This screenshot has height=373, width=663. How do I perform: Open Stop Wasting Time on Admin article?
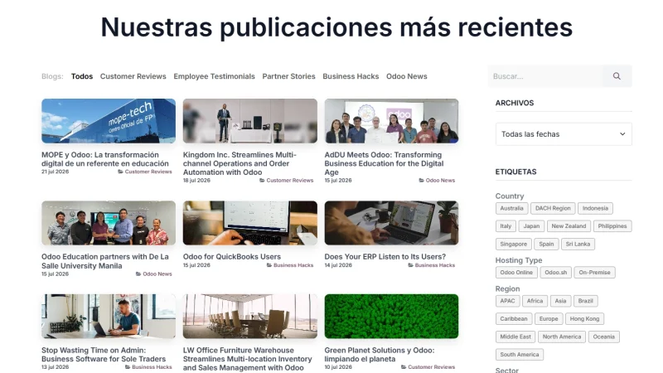click(104, 355)
